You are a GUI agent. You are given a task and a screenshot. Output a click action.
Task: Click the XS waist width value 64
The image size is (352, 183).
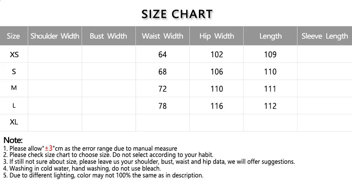[163, 55]
